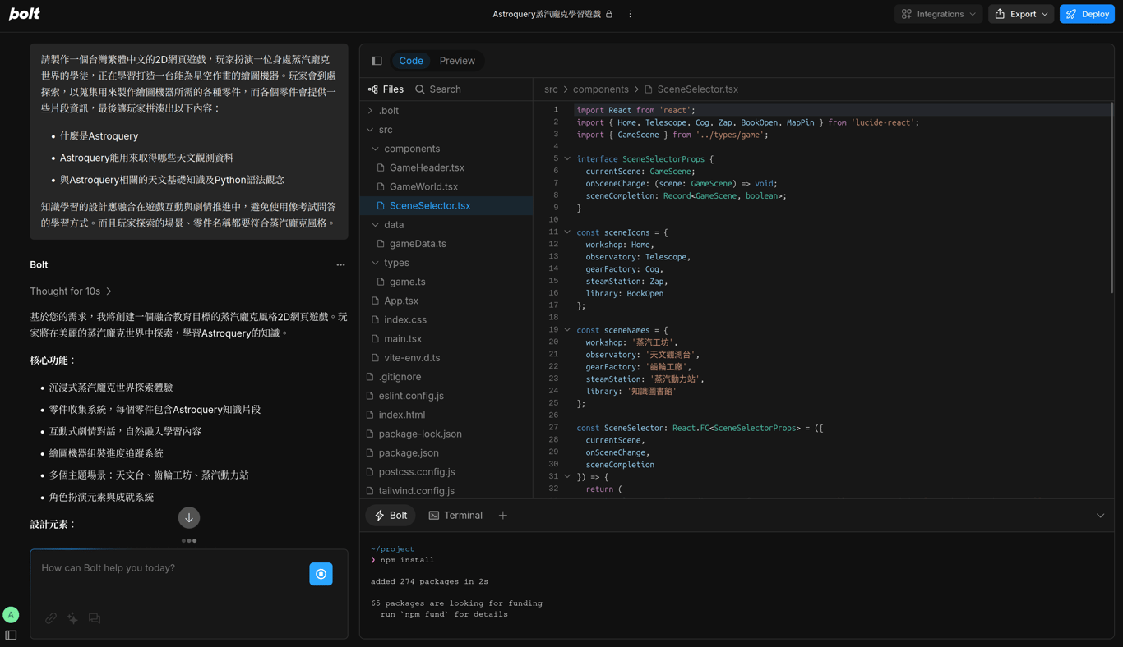Click the link attachment icon below prompt
Screen dimensions: 1123x647
51,618
